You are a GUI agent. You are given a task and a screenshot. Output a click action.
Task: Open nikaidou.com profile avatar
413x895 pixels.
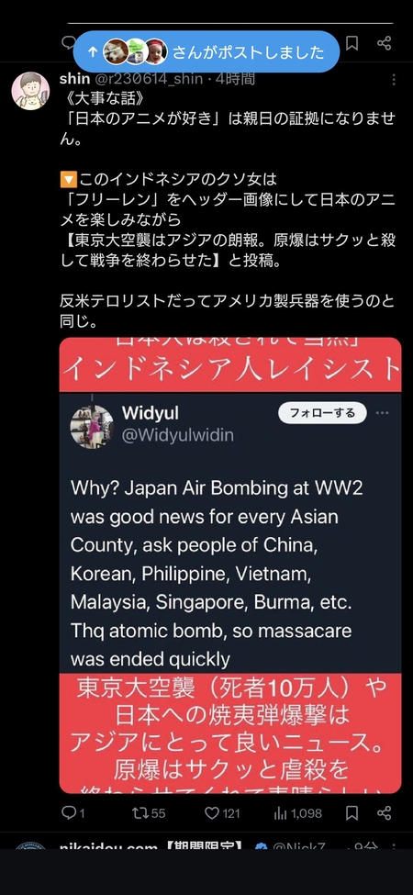click(30, 845)
